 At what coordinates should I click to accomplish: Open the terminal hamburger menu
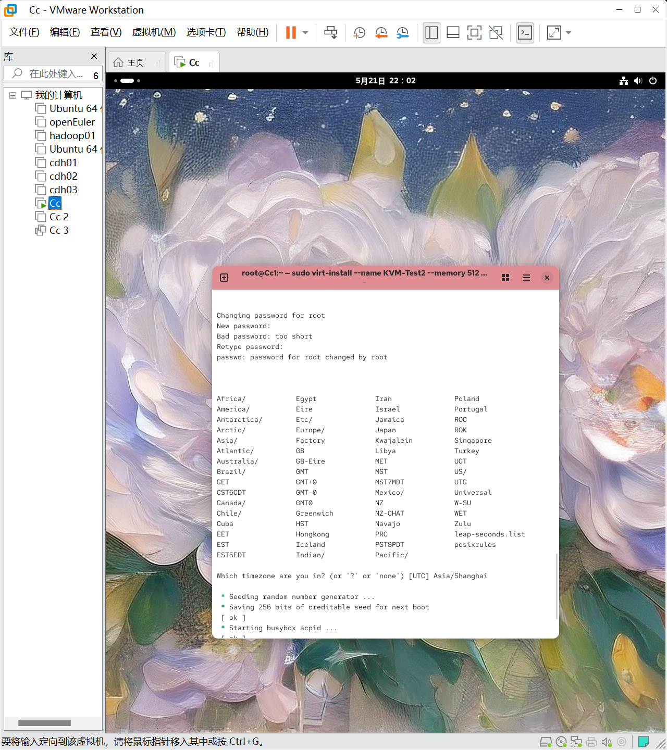(x=526, y=278)
